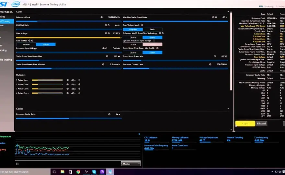Click the info icon for PEG/DMI Ratio
The height and width of the screenshot is (175, 285).
106,25
